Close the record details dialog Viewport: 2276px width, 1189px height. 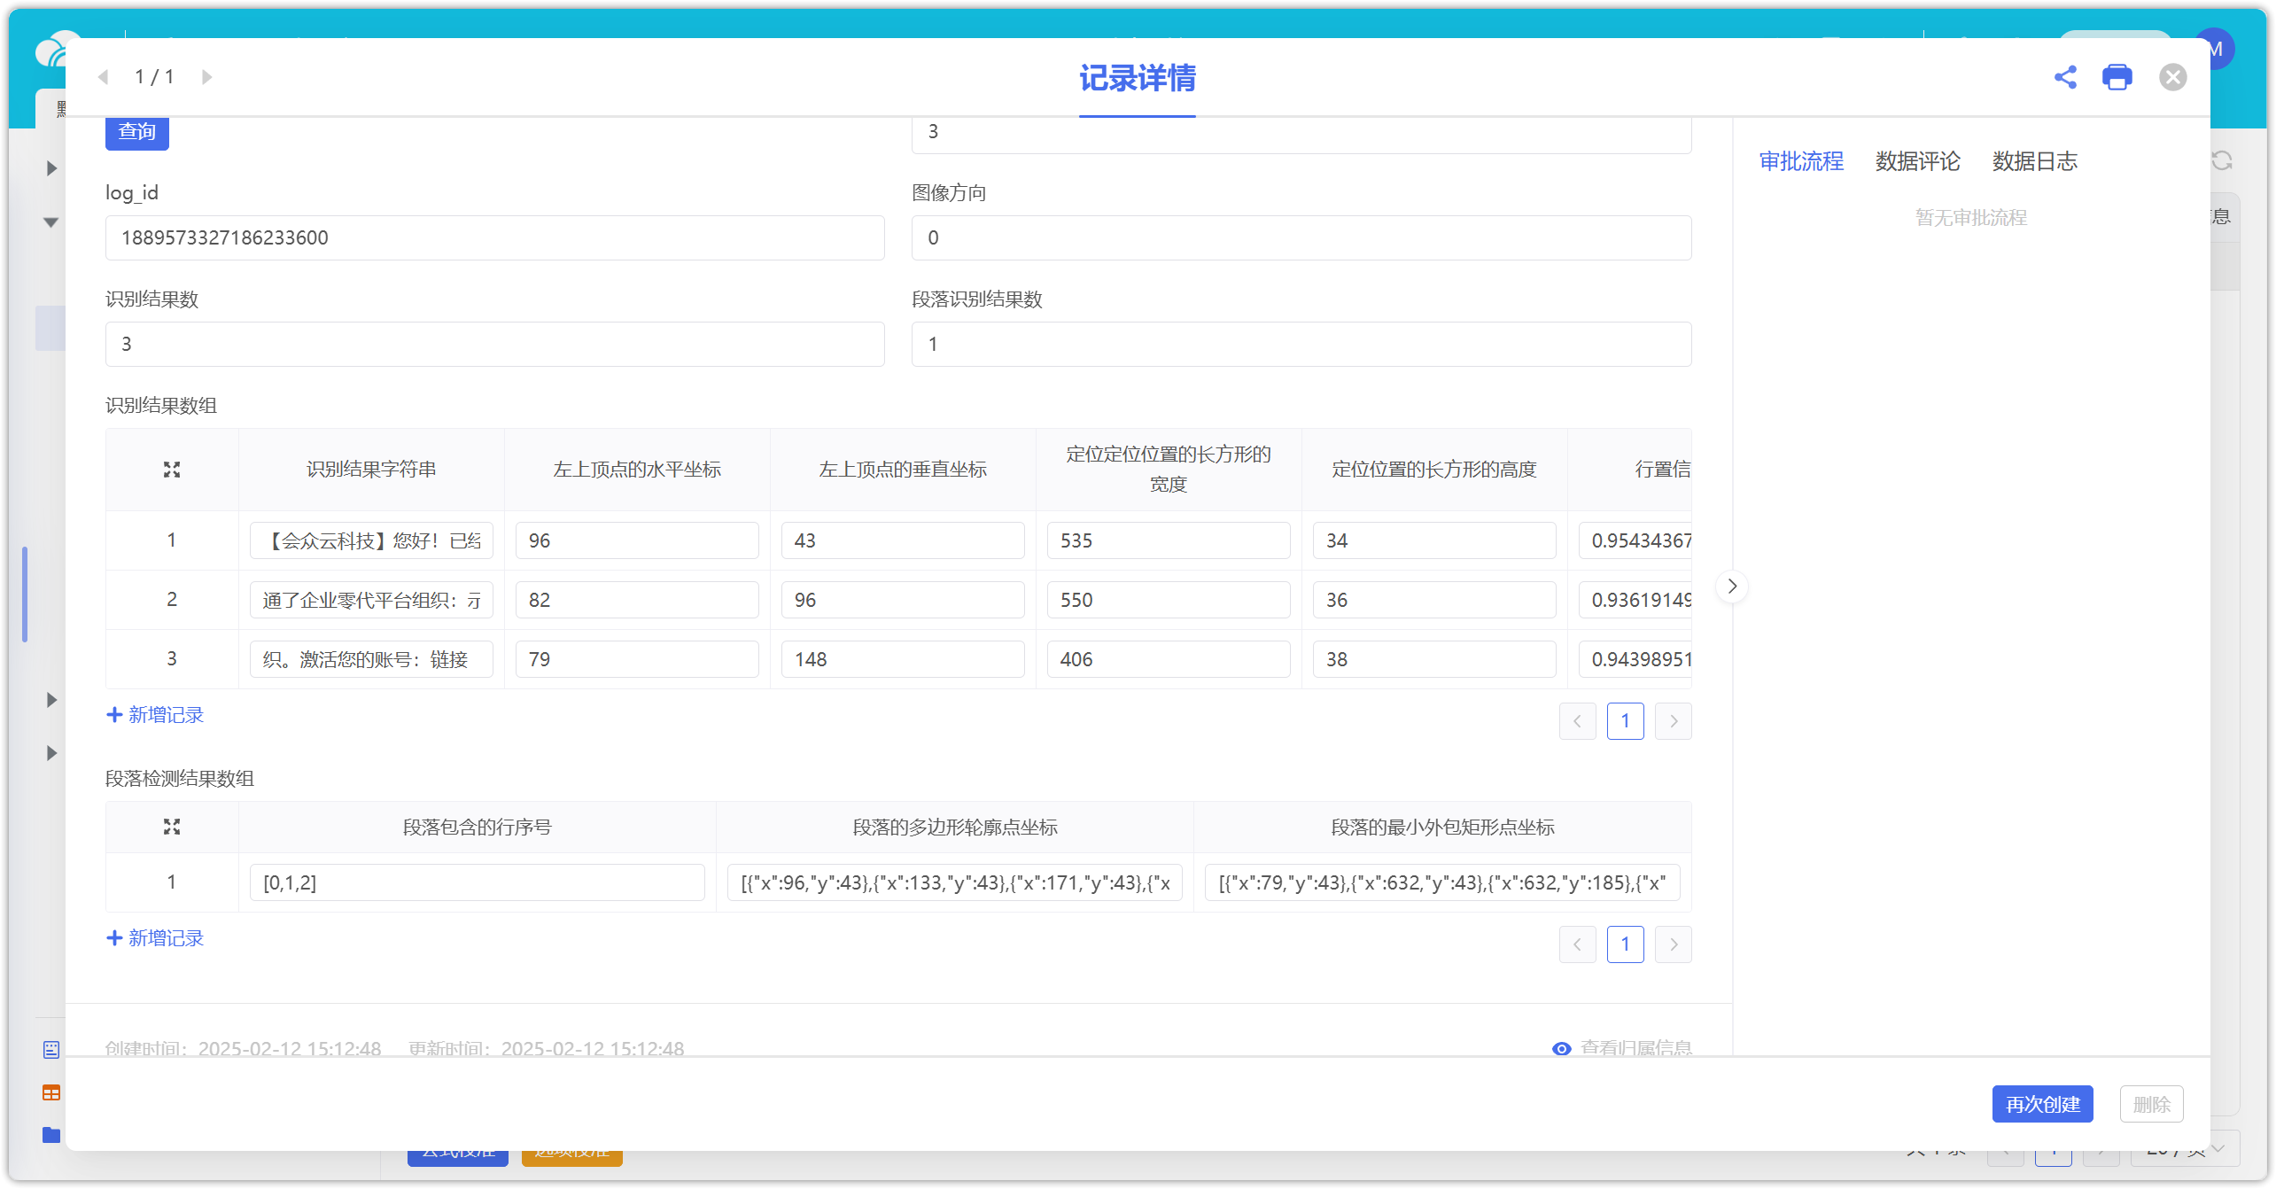coord(2172,77)
